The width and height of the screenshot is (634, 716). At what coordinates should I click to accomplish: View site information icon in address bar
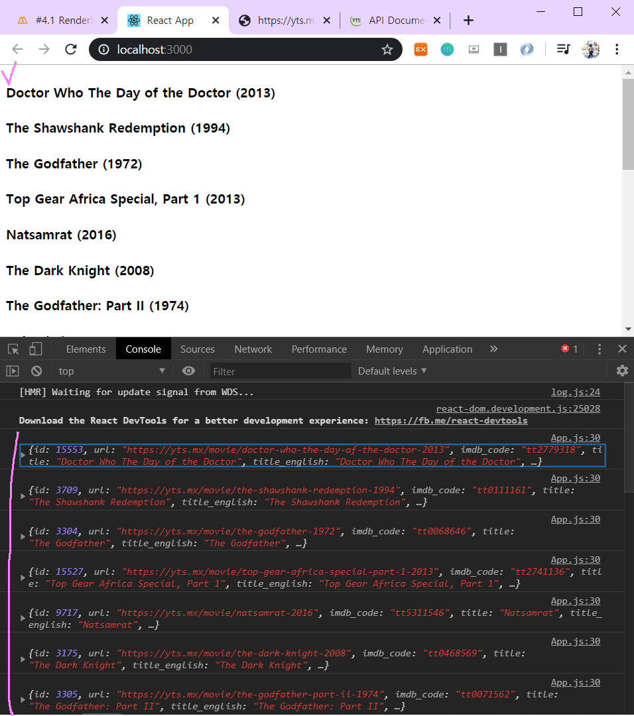pos(104,49)
